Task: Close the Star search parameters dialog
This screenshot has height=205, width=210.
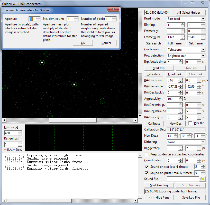Action: [113, 10]
